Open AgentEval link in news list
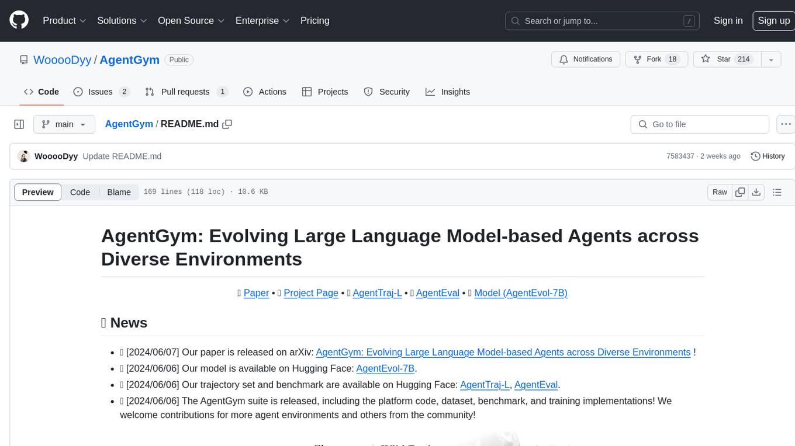 pyautogui.click(x=536, y=385)
